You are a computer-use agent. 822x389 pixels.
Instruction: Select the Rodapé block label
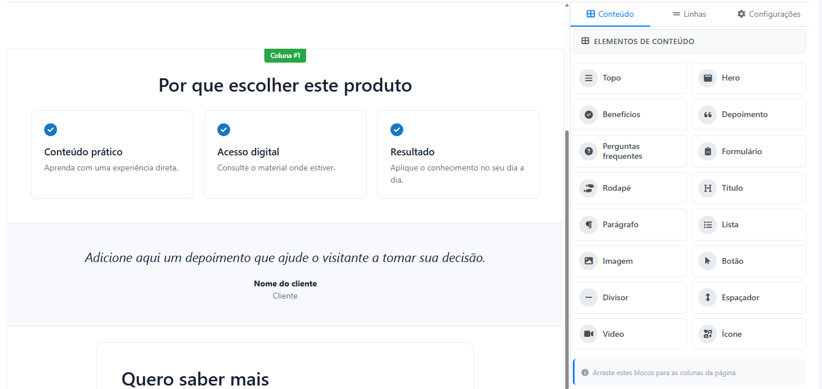616,188
